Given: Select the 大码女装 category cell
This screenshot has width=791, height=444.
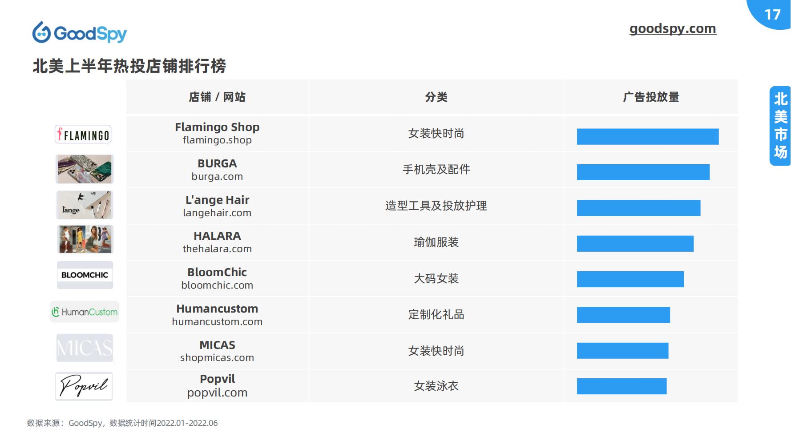Looking at the screenshot, I should click(x=436, y=278).
